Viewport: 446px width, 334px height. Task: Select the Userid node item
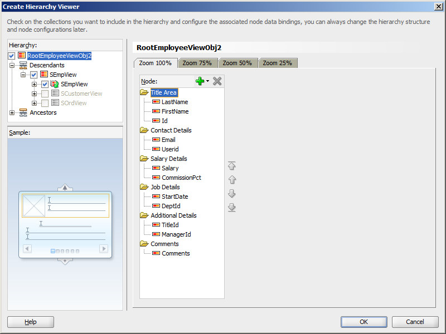170,149
